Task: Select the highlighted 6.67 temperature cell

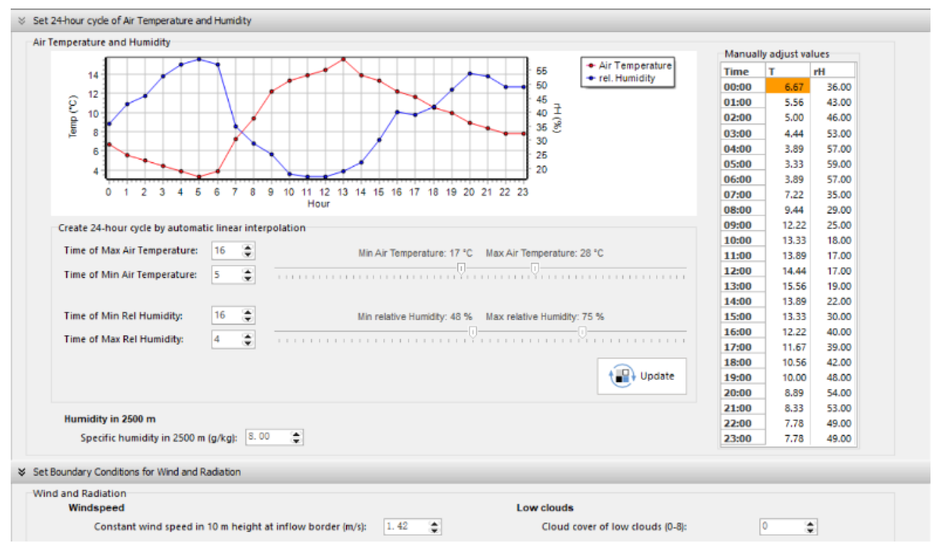Action: tap(787, 87)
